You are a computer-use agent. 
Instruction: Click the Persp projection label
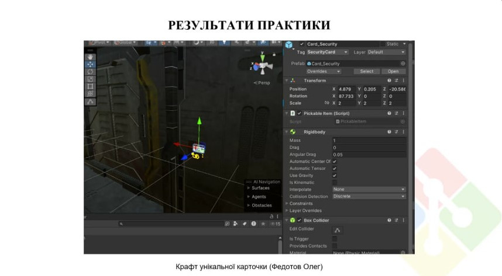(262, 83)
